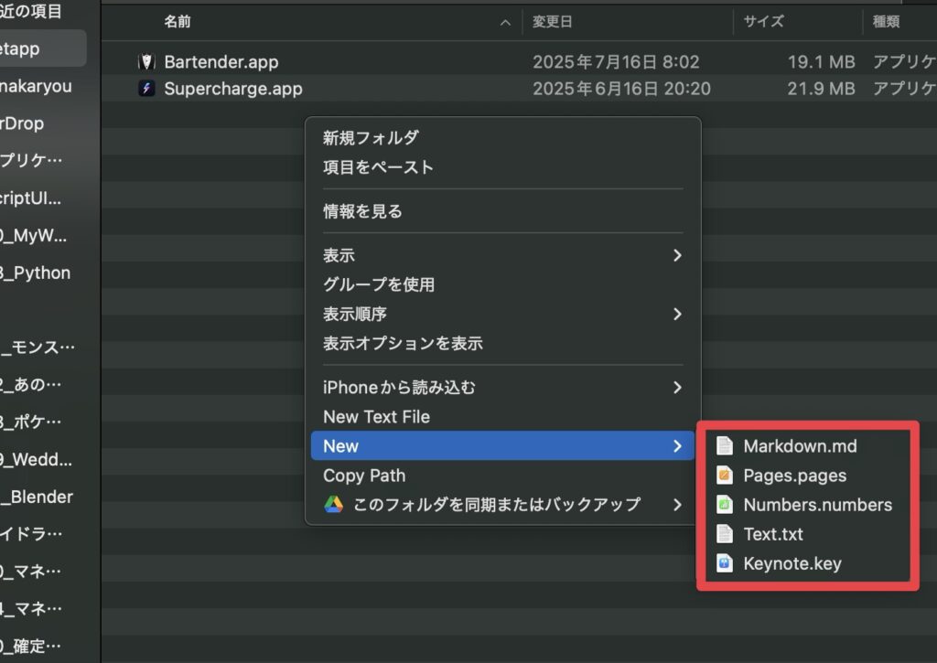Click the 21.9 MB size cell
This screenshot has width=937, height=663.
click(x=821, y=89)
